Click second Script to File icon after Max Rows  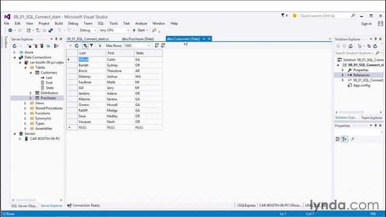(163, 46)
